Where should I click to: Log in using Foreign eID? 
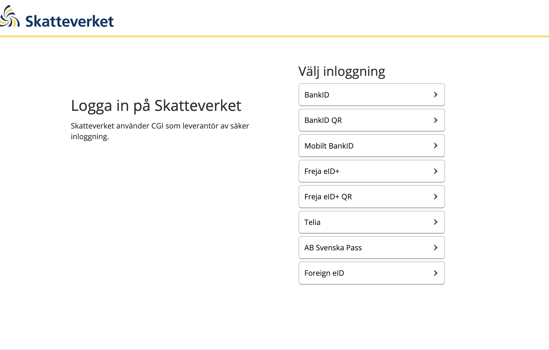[x=371, y=273]
